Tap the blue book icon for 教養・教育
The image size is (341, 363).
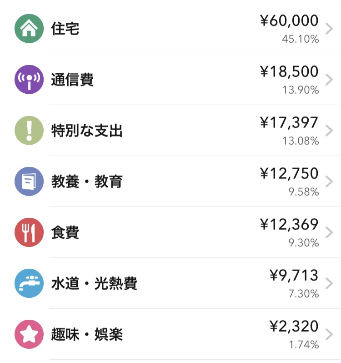pyautogui.click(x=29, y=181)
